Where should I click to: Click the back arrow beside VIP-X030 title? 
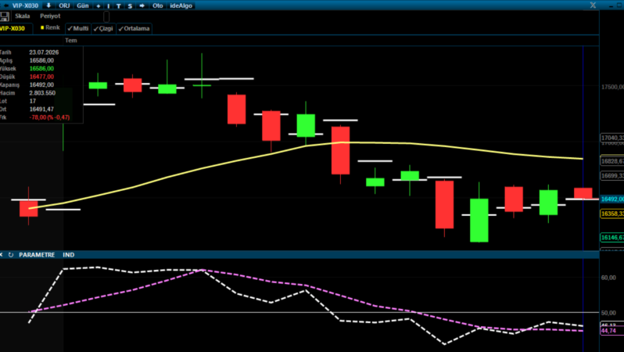5,5
